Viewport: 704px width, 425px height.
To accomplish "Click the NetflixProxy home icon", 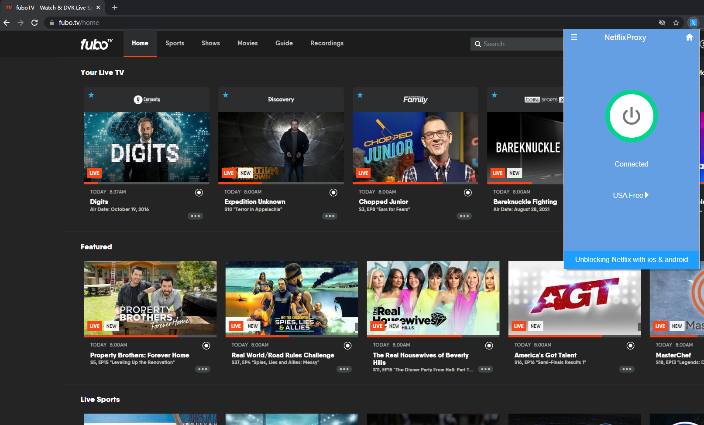I will [689, 37].
